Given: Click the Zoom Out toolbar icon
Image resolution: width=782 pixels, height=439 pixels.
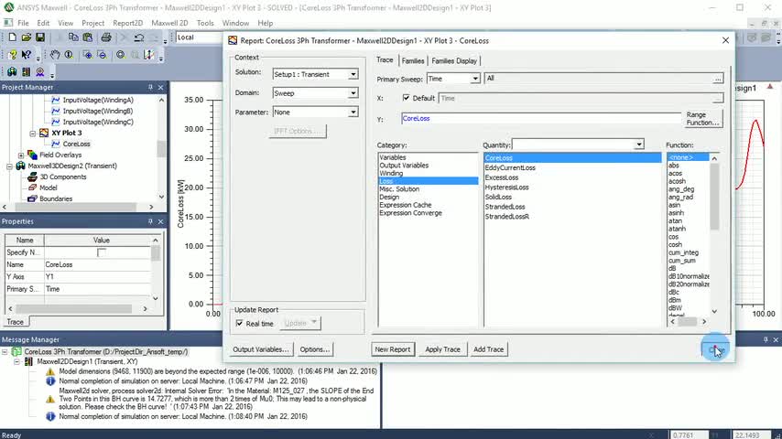Looking at the screenshot, I should click(x=103, y=55).
